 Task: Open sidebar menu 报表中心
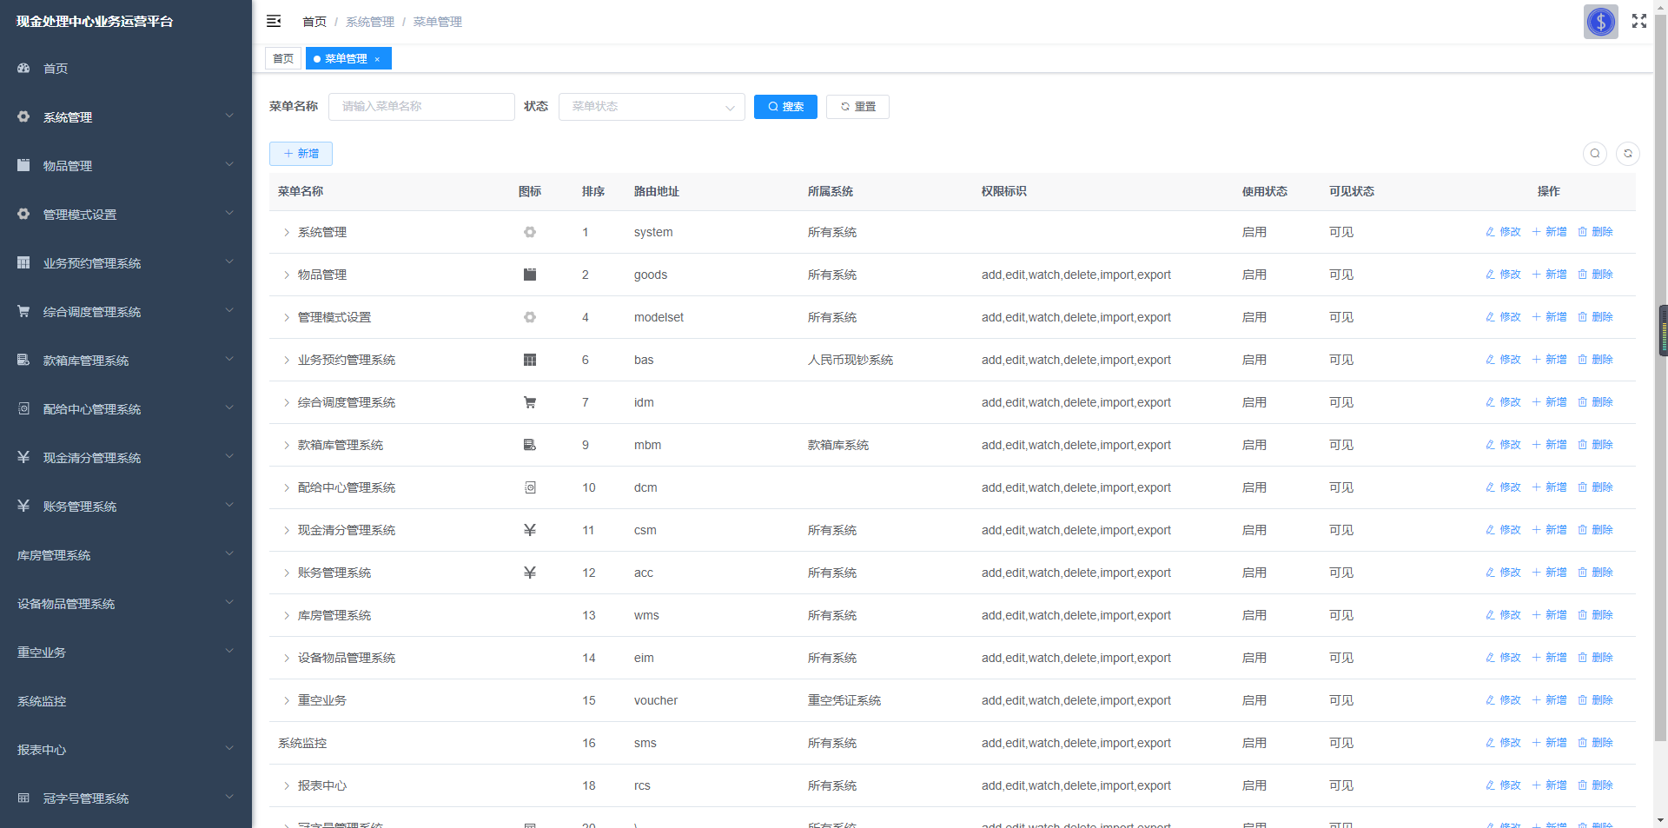tap(126, 750)
